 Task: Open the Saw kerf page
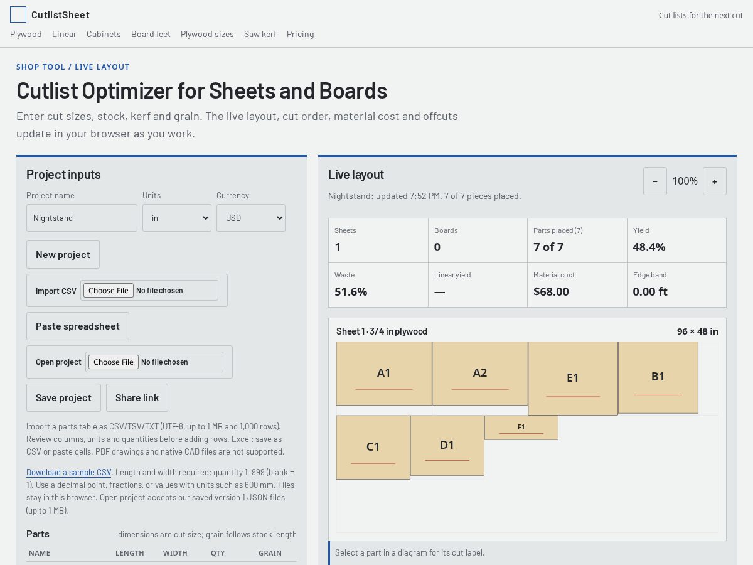pyautogui.click(x=260, y=34)
